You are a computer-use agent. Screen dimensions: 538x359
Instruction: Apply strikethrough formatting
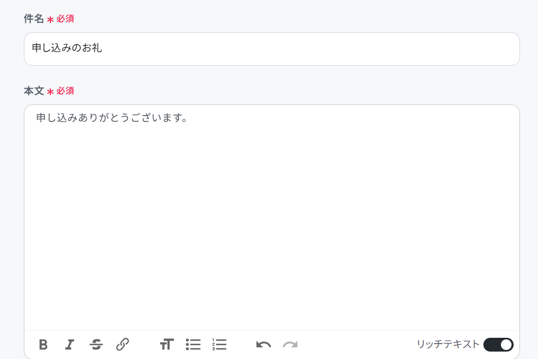tap(96, 344)
